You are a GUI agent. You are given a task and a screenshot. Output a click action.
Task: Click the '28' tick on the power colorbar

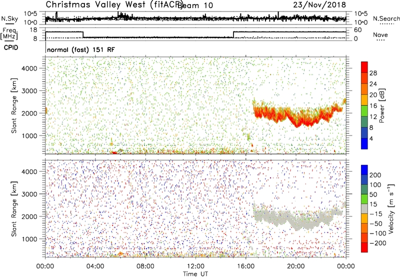pyautogui.click(x=373, y=73)
